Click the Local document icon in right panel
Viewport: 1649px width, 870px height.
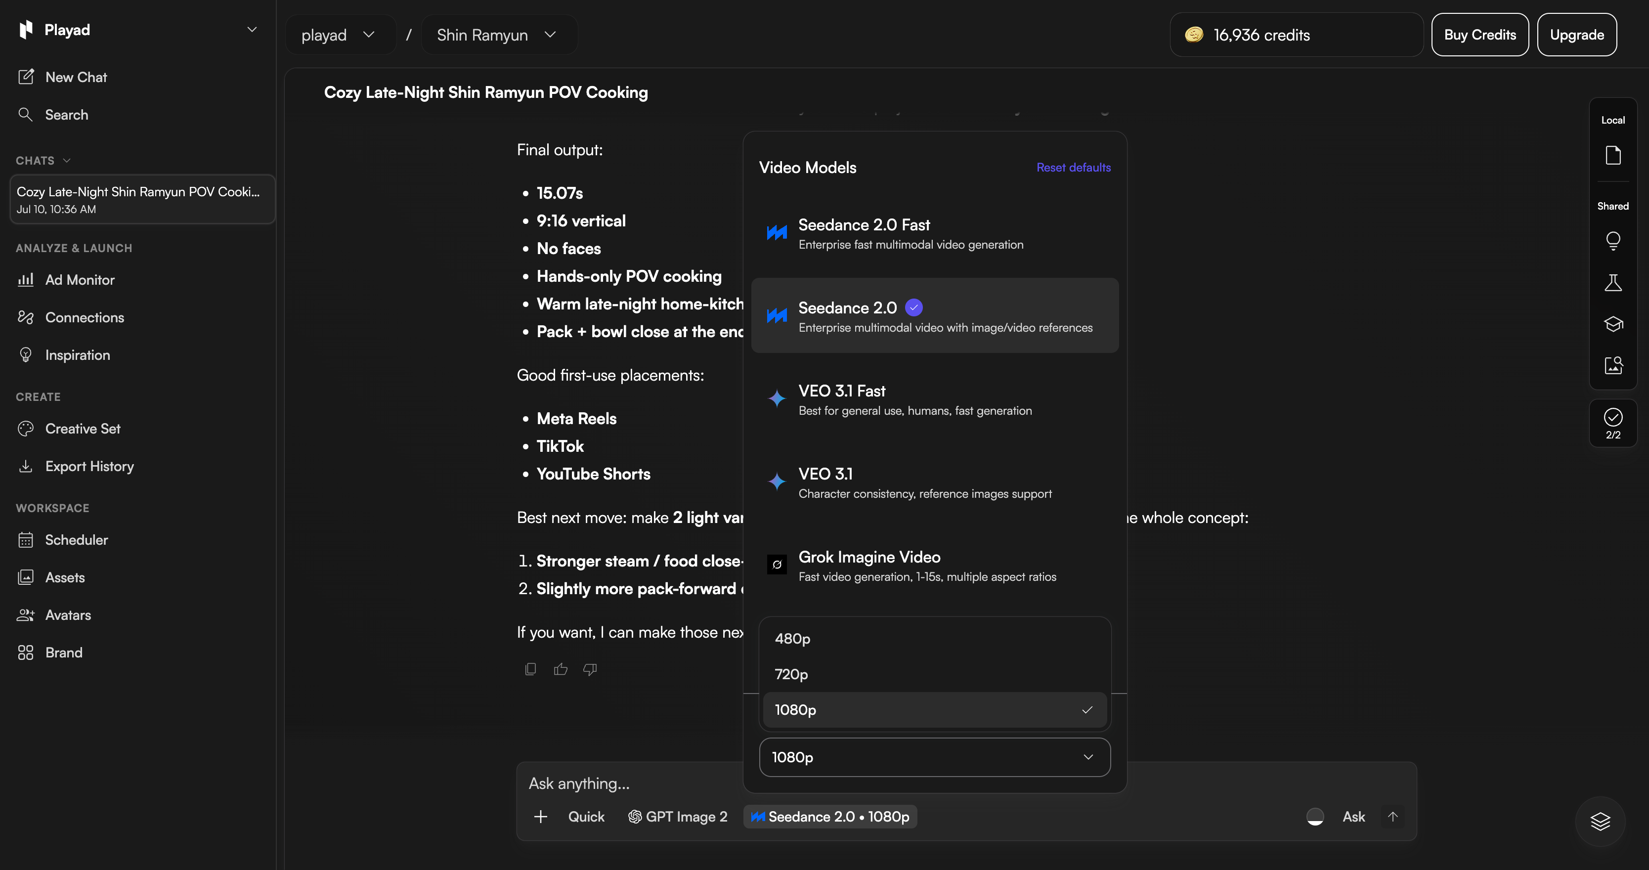point(1612,156)
